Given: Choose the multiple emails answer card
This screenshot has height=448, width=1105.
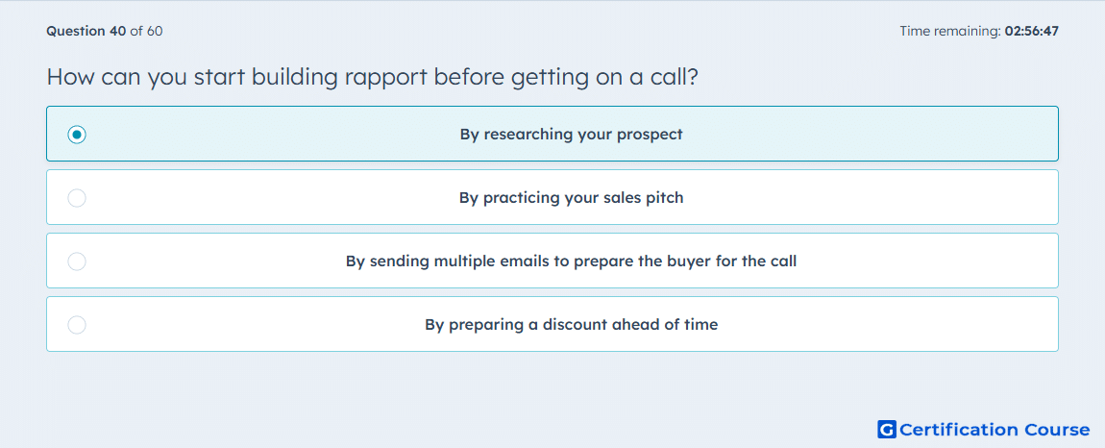Looking at the screenshot, I should click(552, 261).
